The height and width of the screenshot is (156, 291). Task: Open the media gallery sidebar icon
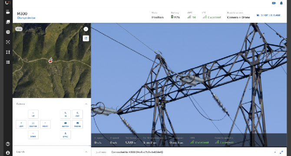click(8, 22)
